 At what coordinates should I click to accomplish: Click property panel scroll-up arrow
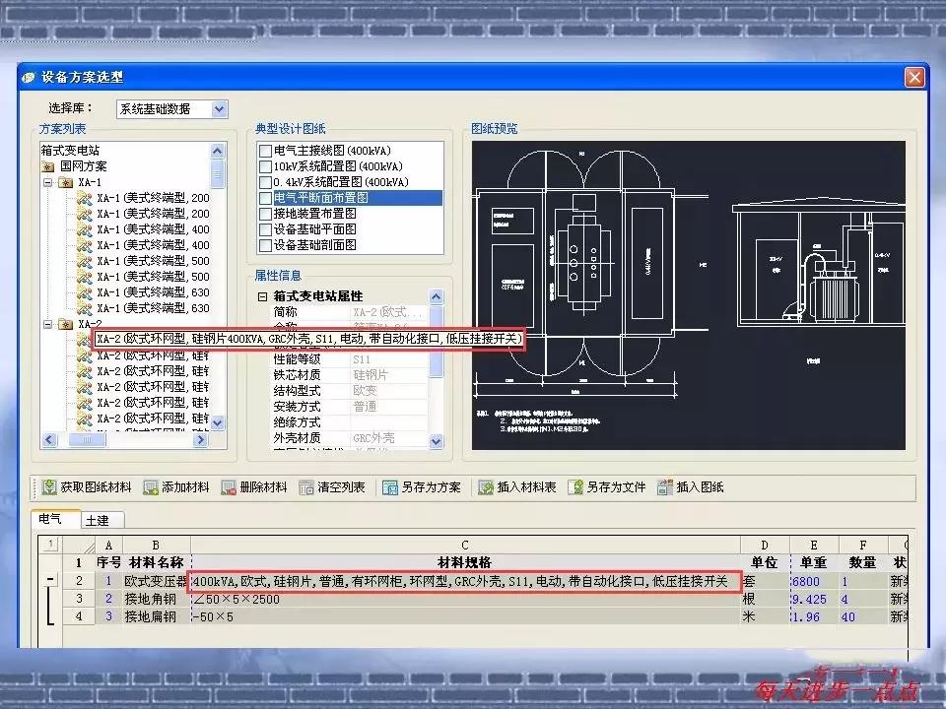click(x=436, y=296)
